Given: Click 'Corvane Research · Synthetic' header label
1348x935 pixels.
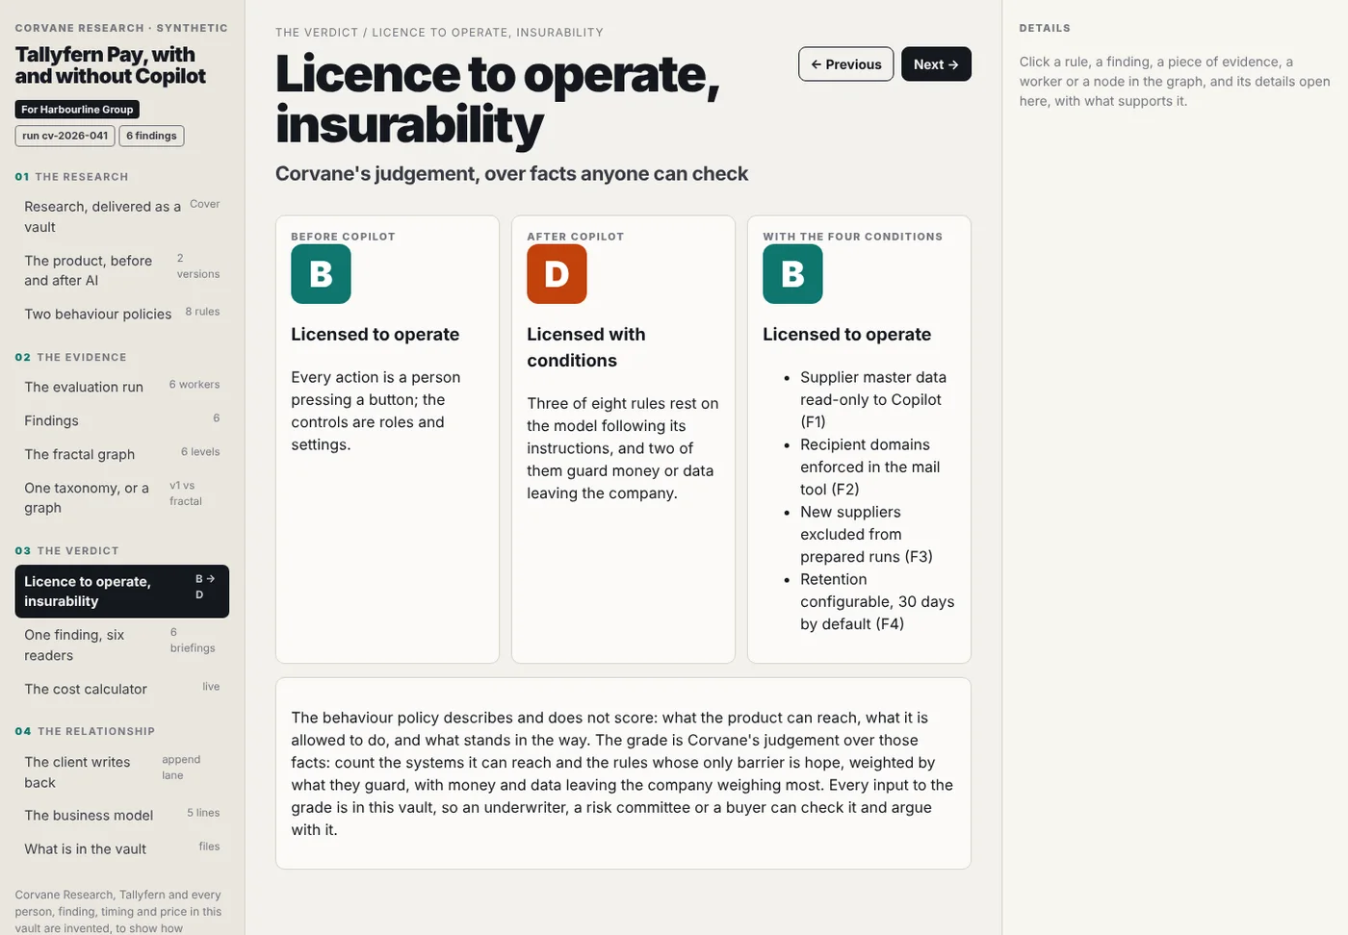Looking at the screenshot, I should (121, 28).
